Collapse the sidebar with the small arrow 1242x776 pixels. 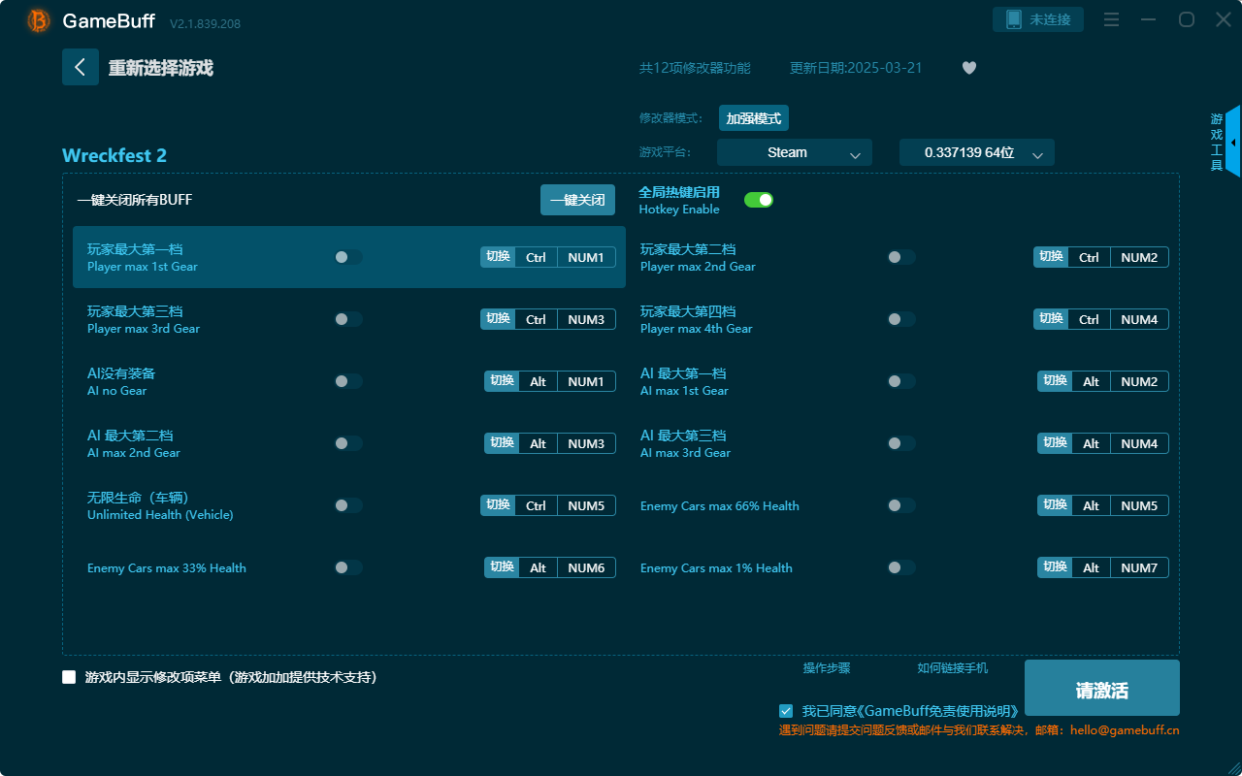[1231, 141]
